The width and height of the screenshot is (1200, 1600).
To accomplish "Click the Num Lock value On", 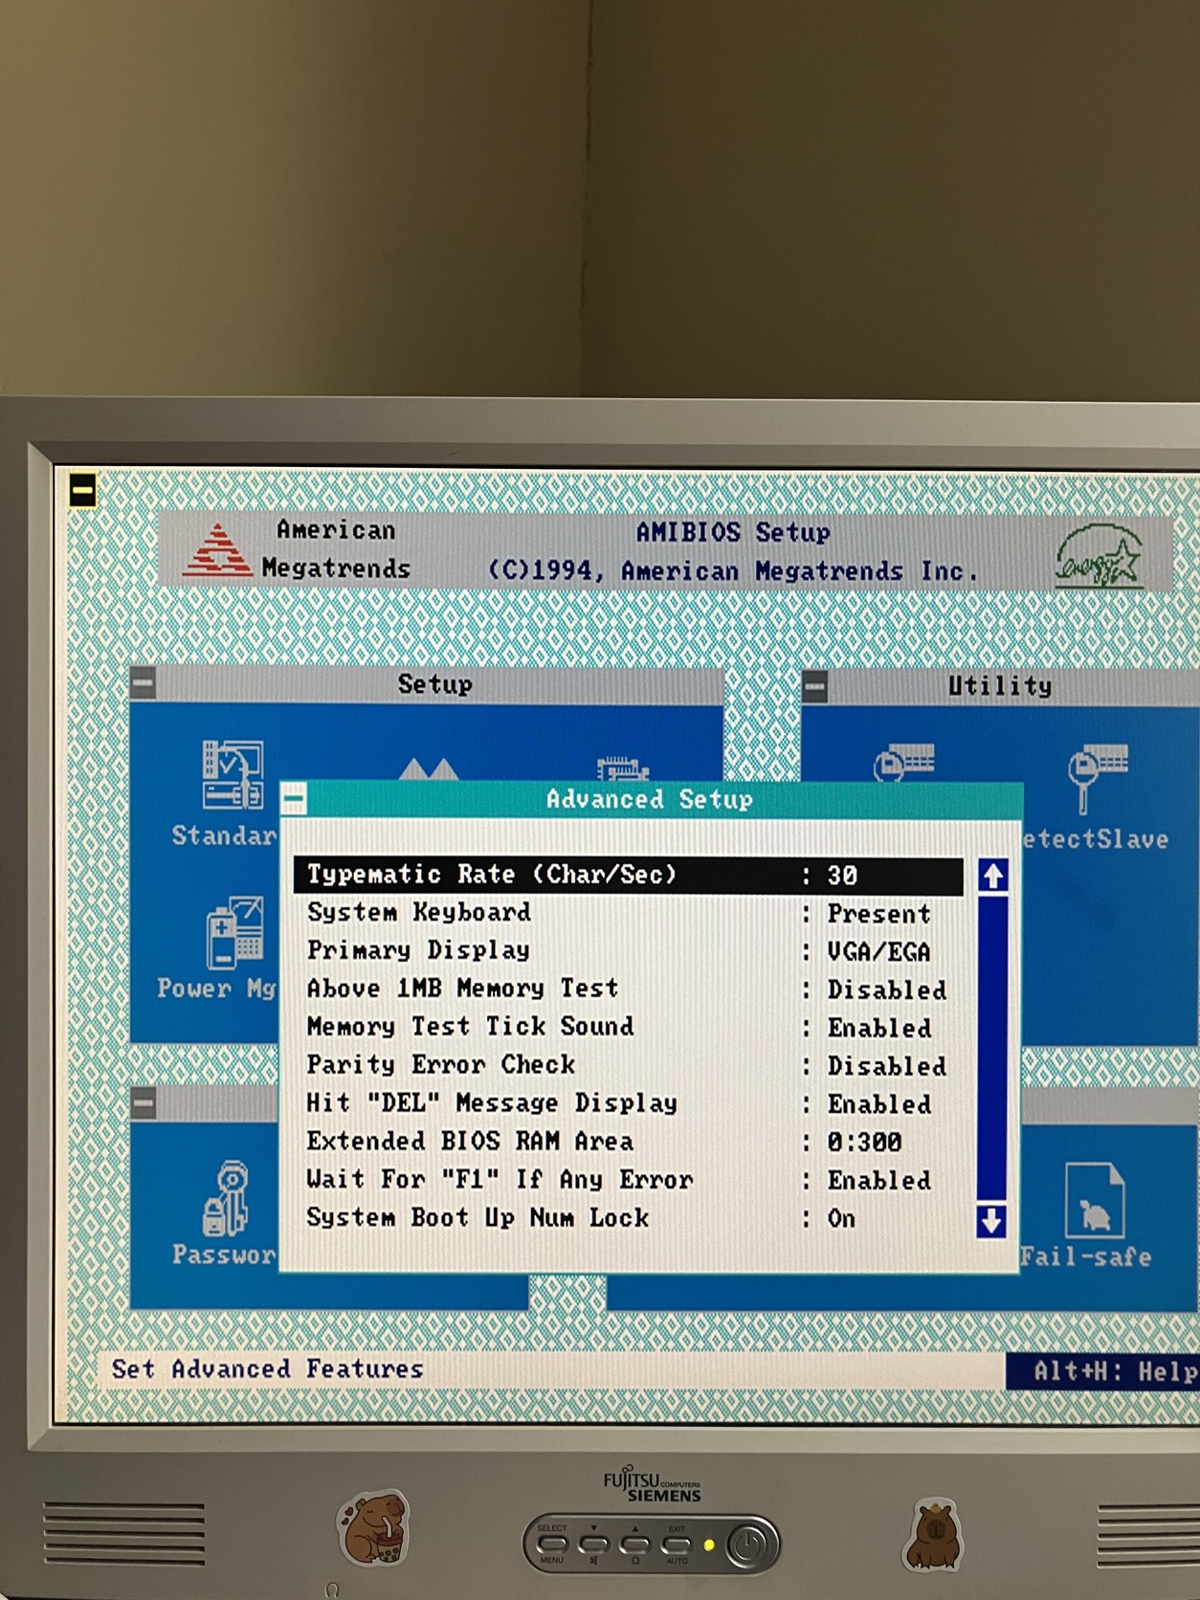I will 841,1218.
